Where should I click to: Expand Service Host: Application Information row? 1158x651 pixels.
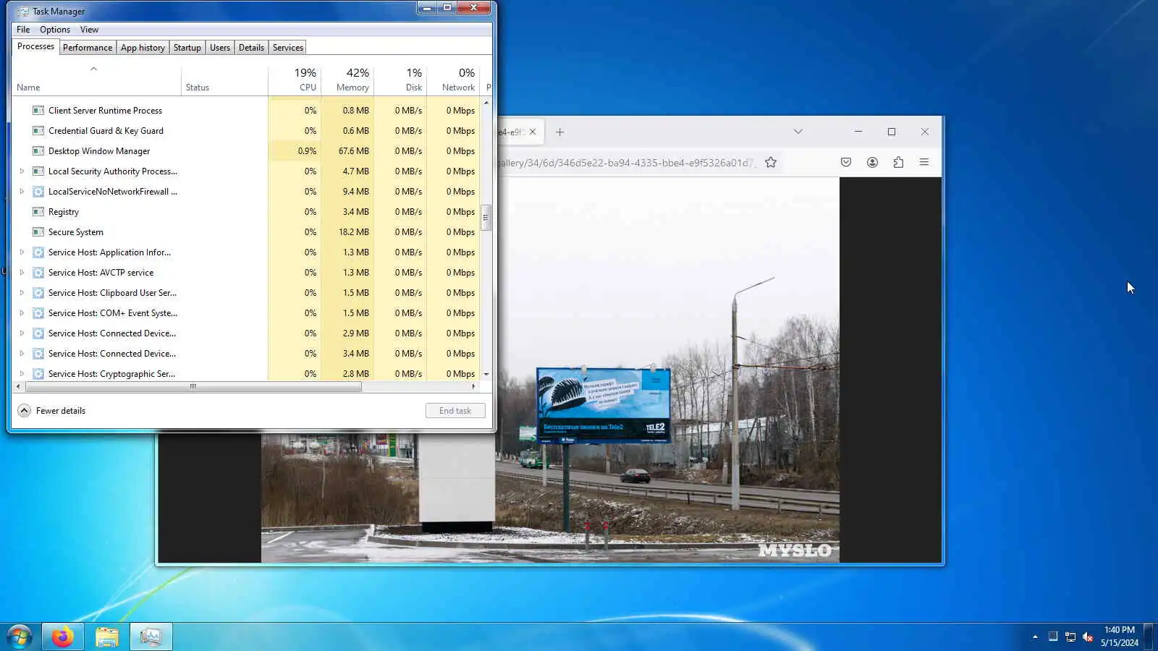pos(22,252)
